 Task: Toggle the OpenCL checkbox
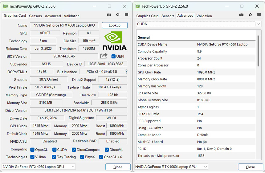32,150
